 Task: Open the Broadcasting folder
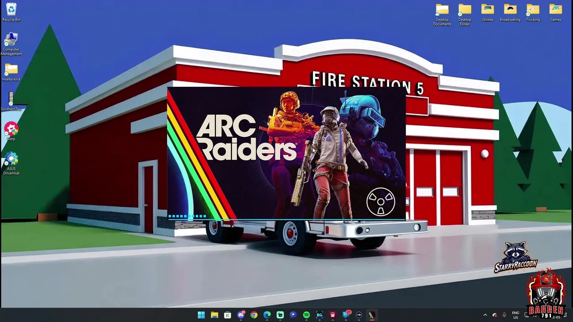[x=510, y=13]
